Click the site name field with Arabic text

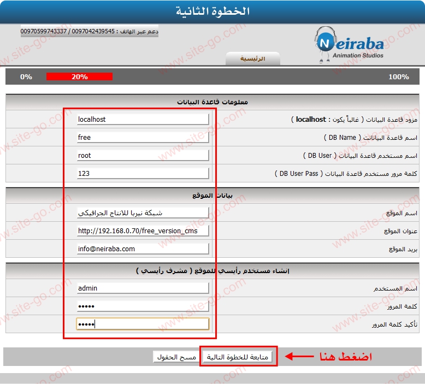(x=143, y=213)
